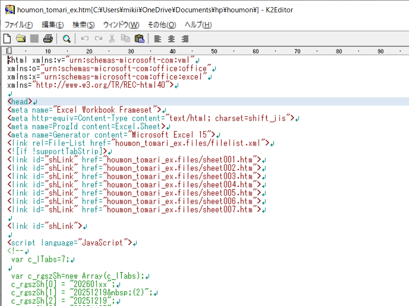This screenshot has width=409, height=306.
Task: Click the open file folder icon
Action: click(20, 39)
